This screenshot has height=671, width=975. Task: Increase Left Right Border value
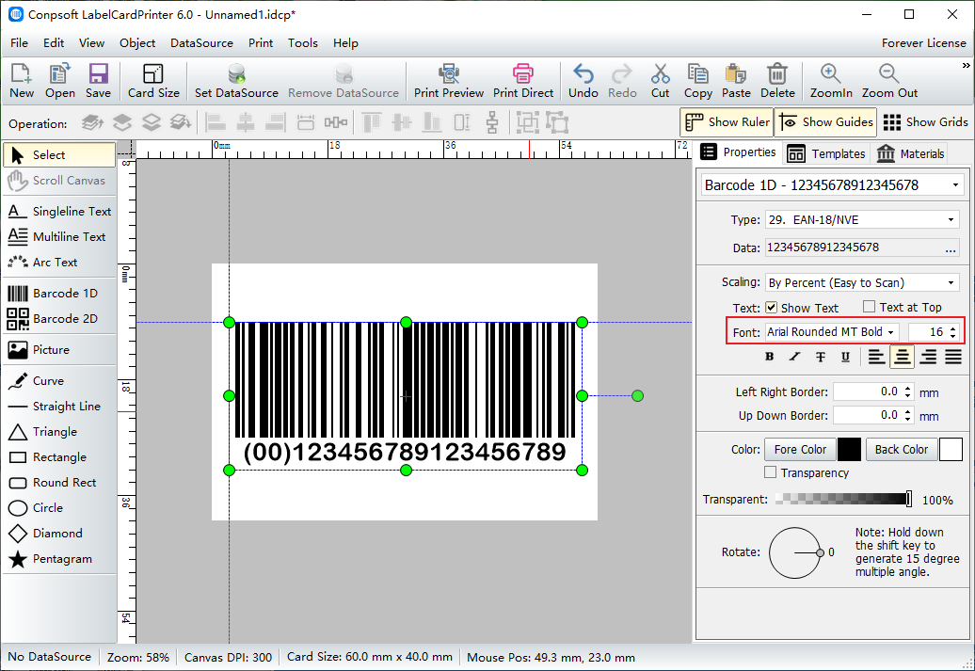[908, 388]
